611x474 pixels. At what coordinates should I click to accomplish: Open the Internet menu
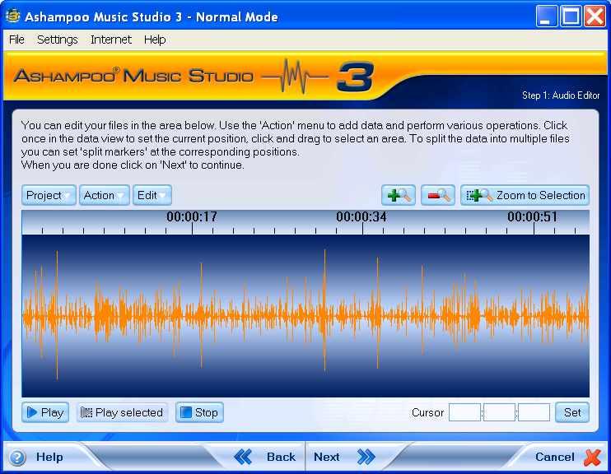pos(111,39)
